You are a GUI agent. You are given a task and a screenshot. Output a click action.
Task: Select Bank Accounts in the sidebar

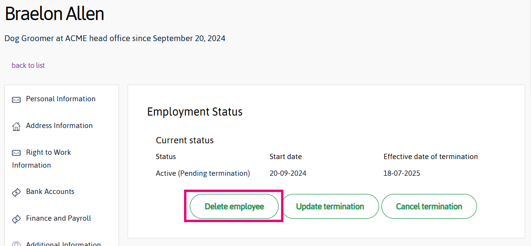[x=50, y=192]
